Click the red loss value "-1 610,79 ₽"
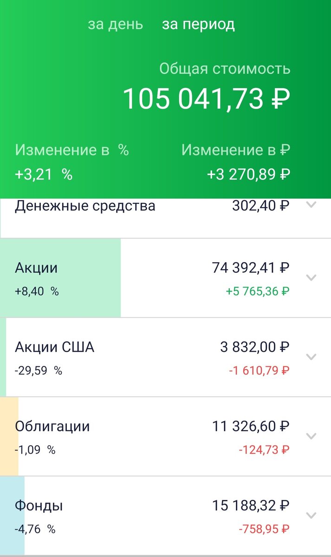This screenshot has height=557, width=331. click(x=258, y=371)
